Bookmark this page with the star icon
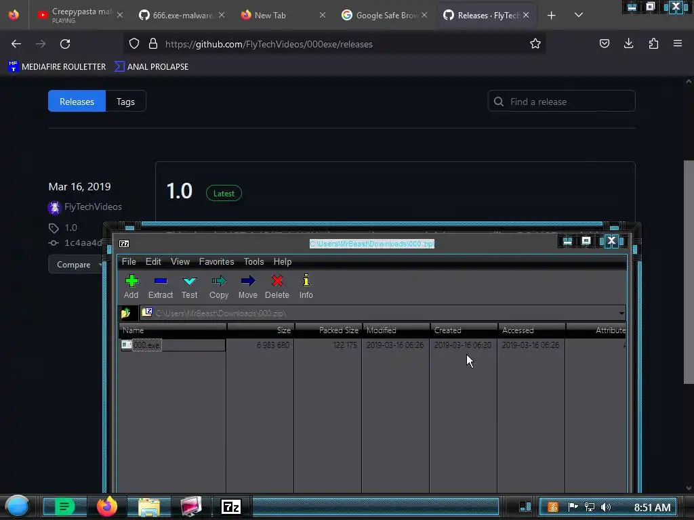 click(535, 43)
